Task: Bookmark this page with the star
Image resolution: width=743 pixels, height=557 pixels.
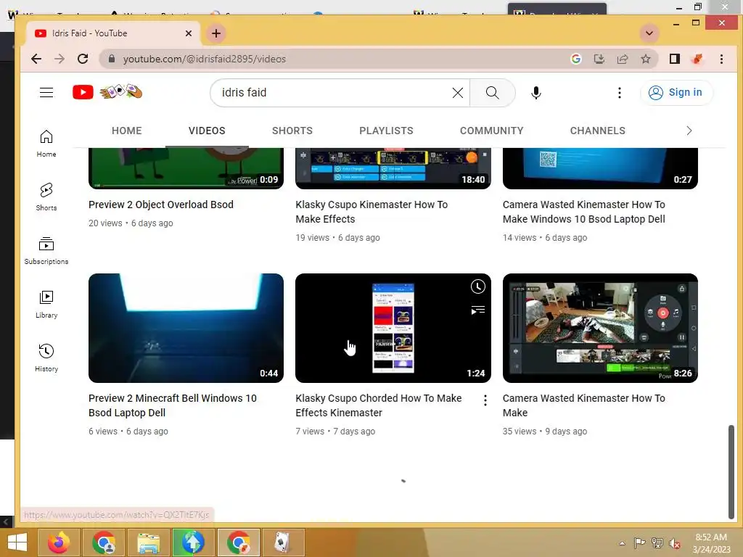Action: (645, 59)
